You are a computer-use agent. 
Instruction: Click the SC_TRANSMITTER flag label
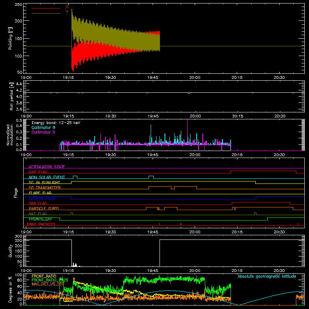pos(45,188)
